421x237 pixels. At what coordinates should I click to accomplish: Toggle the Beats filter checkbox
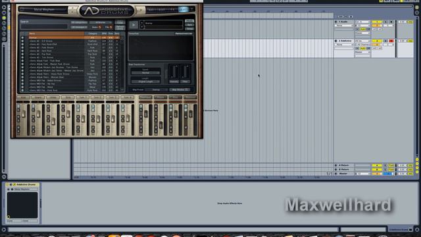(x=99, y=28)
